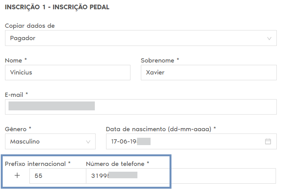
Task: Click the "Gênero *" field label
Action: pos(18,129)
